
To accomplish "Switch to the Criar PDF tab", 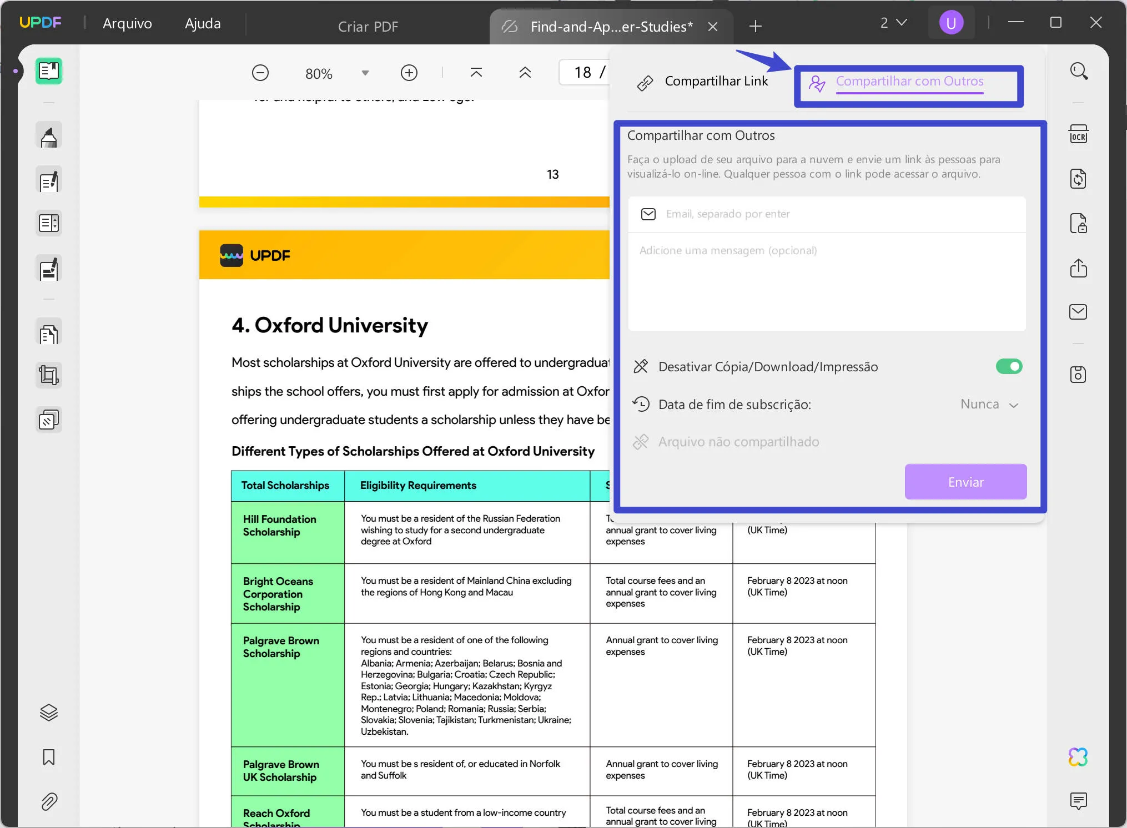I will (x=368, y=27).
